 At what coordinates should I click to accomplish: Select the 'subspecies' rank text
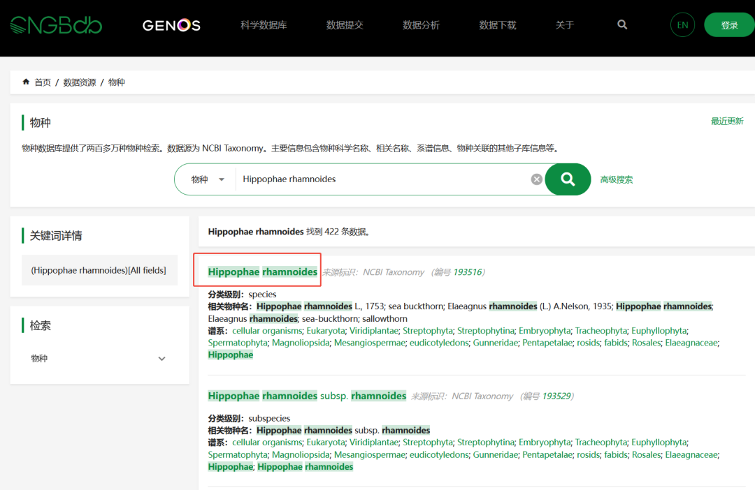269,418
